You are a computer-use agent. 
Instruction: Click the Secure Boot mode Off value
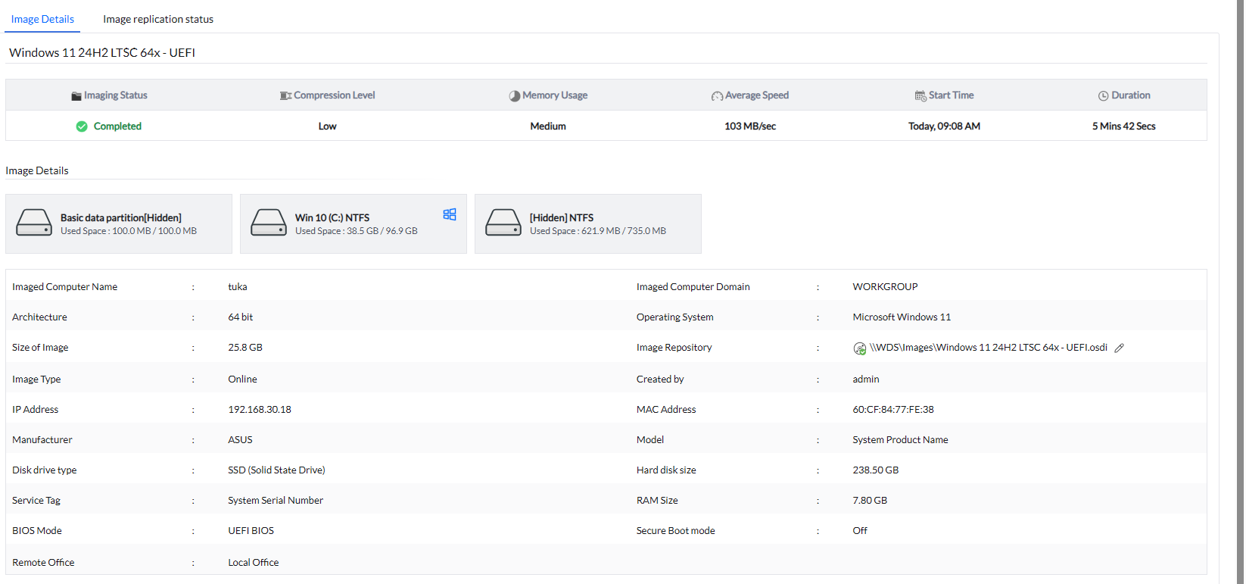[860, 531]
